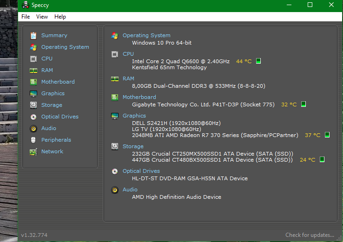Open the Summary section in sidebar
This screenshot has height=242, width=343.
[x=54, y=35]
